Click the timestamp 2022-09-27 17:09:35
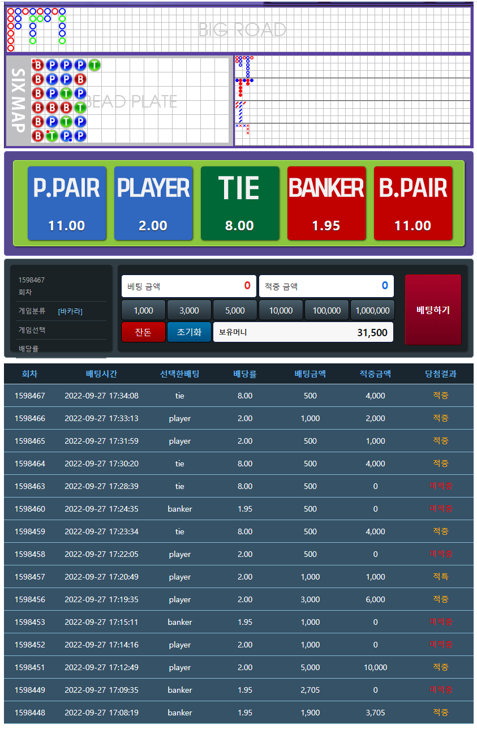The height and width of the screenshot is (729, 477). pyautogui.click(x=102, y=690)
